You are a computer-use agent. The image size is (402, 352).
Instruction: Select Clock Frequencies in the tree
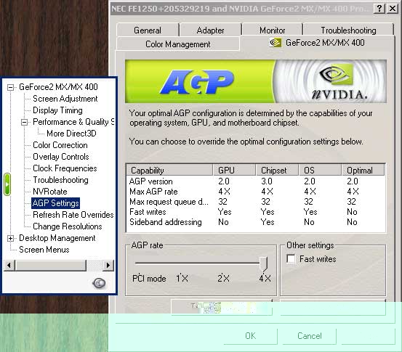coord(65,168)
